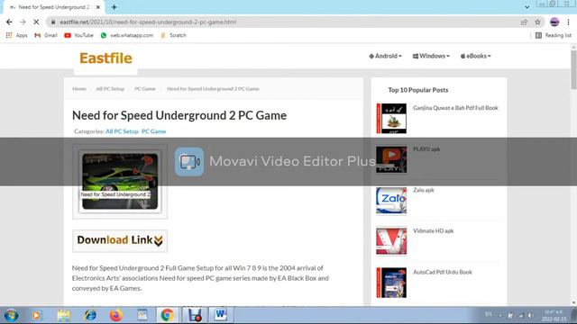Open All PC Setup category link
The image size is (577, 324).
click(x=122, y=131)
